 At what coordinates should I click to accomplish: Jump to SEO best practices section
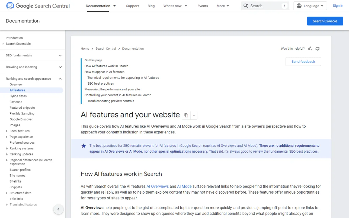click(101, 83)
